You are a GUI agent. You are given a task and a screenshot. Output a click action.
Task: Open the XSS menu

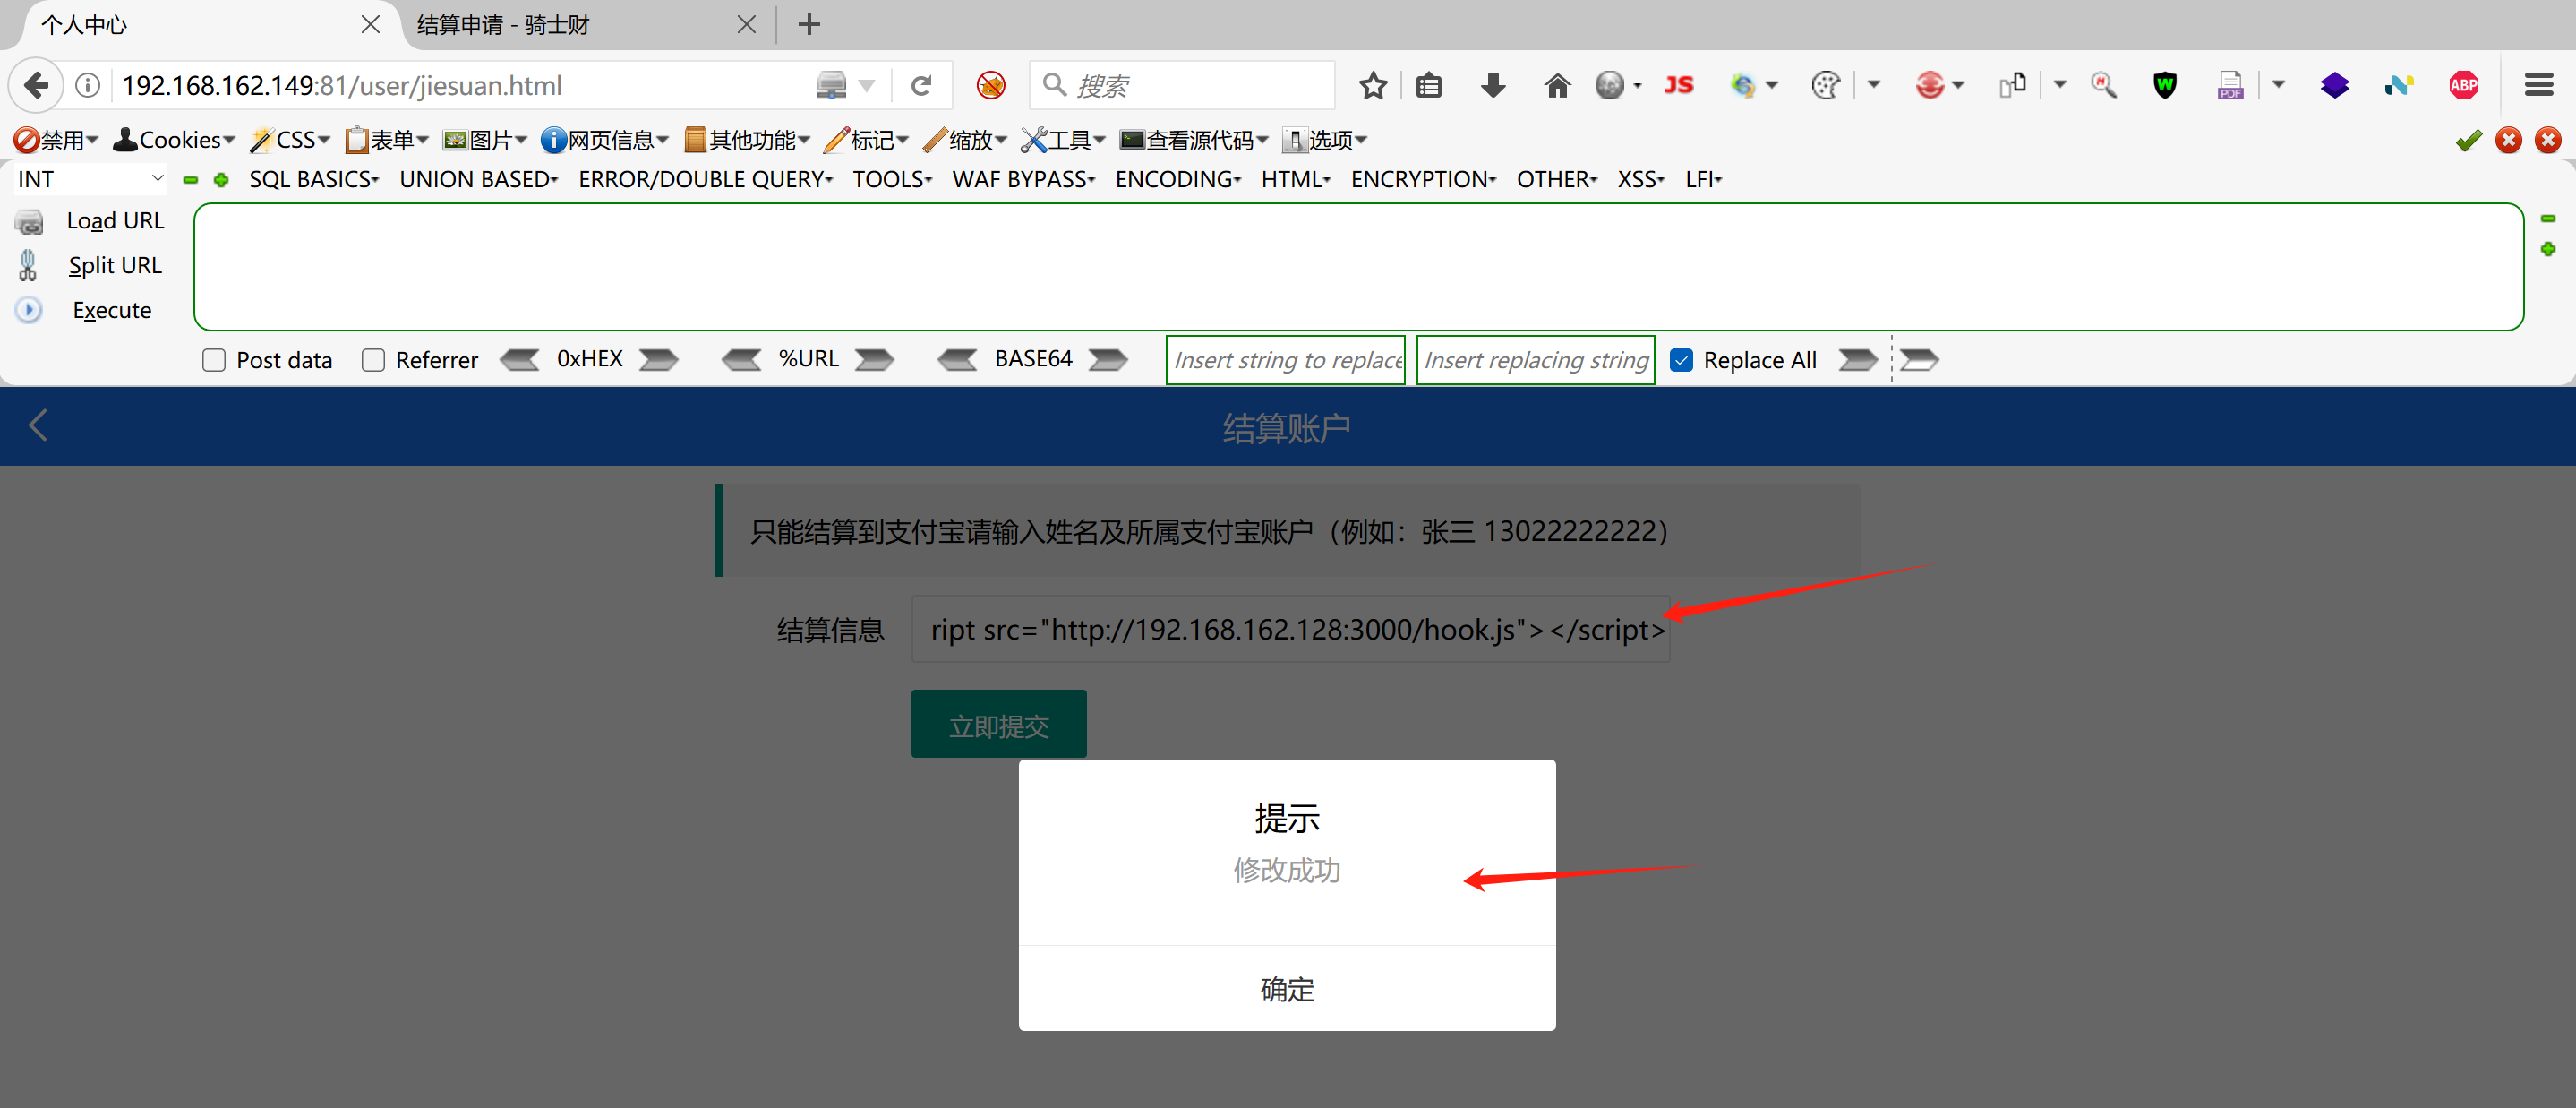pyautogui.click(x=1640, y=179)
